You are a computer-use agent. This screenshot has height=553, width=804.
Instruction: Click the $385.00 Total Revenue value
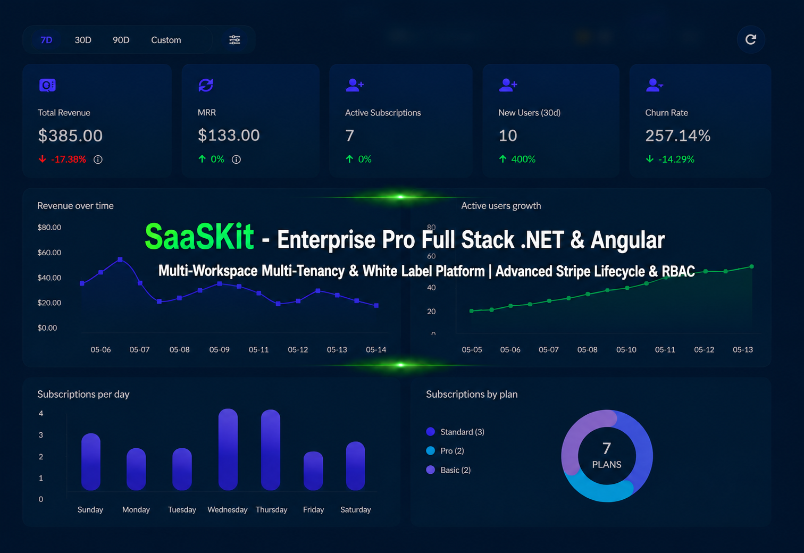click(x=70, y=136)
